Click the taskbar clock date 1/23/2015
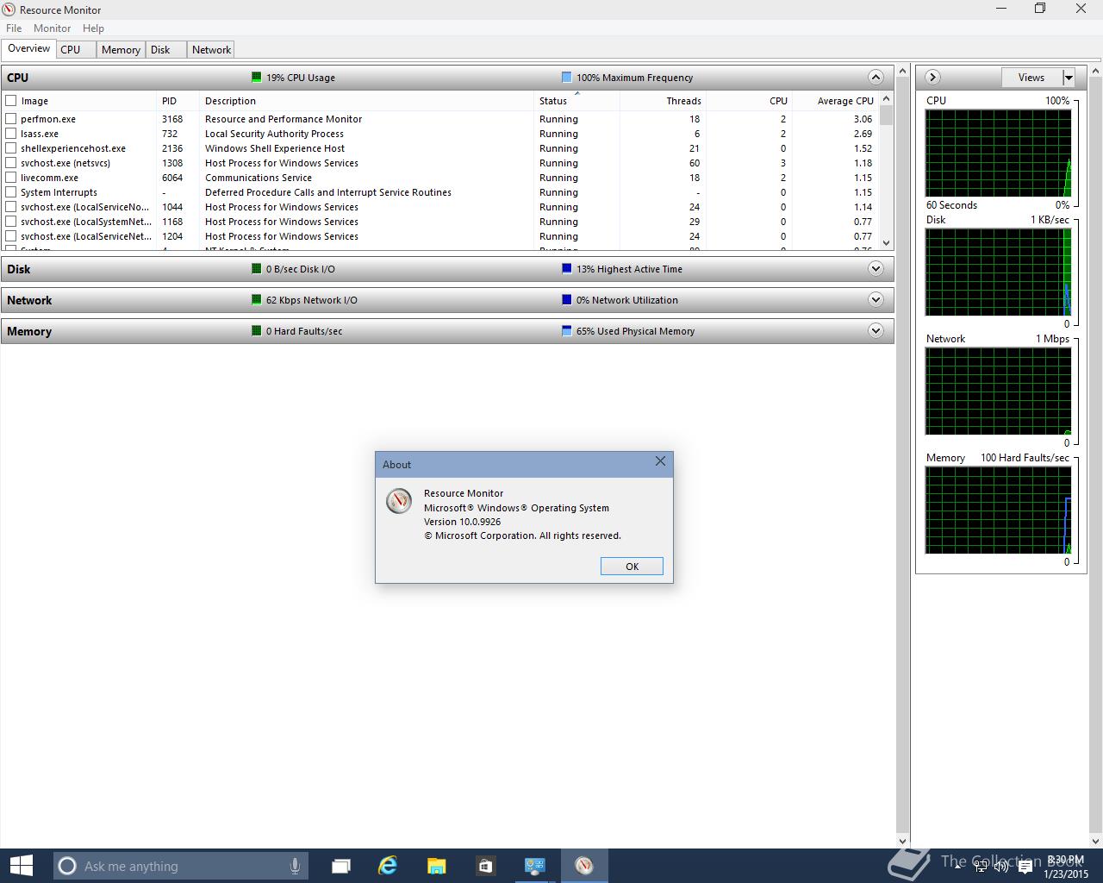This screenshot has width=1103, height=883. coord(1065,874)
